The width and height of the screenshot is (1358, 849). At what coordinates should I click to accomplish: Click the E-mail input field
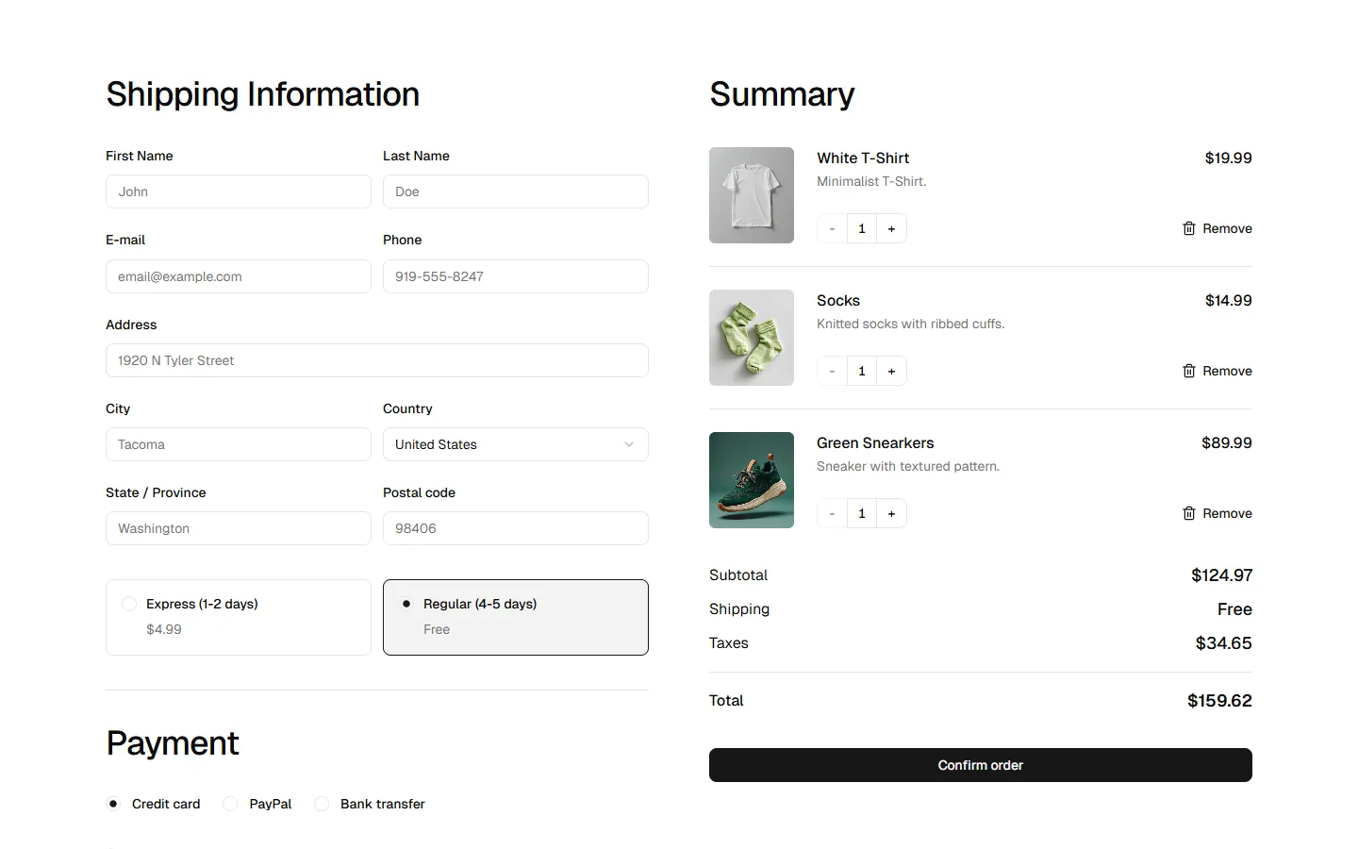238,276
